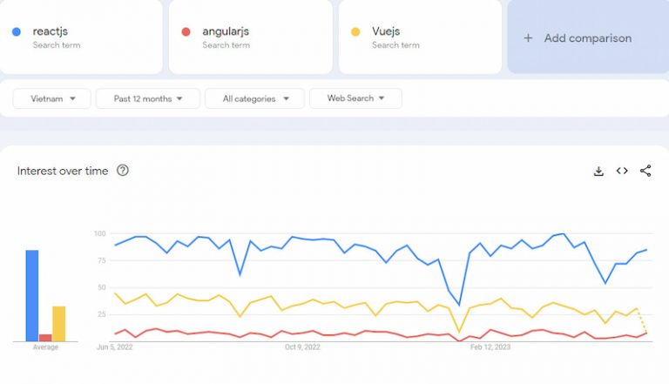Open the All categories dropdown
Image resolution: width=669 pixels, height=384 pixels.
click(x=254, y=98)
